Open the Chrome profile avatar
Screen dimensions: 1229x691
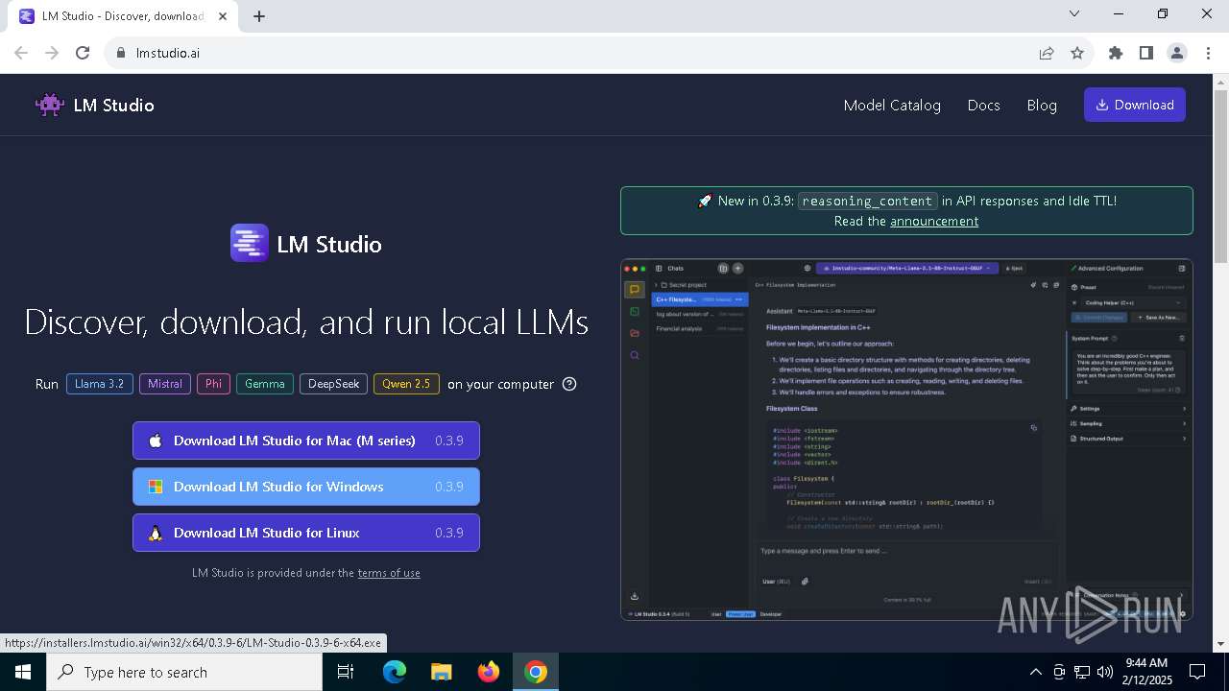1177,53
